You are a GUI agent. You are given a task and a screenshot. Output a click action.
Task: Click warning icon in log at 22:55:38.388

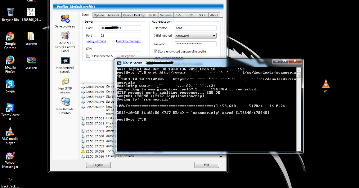click(x=83, y=151)
